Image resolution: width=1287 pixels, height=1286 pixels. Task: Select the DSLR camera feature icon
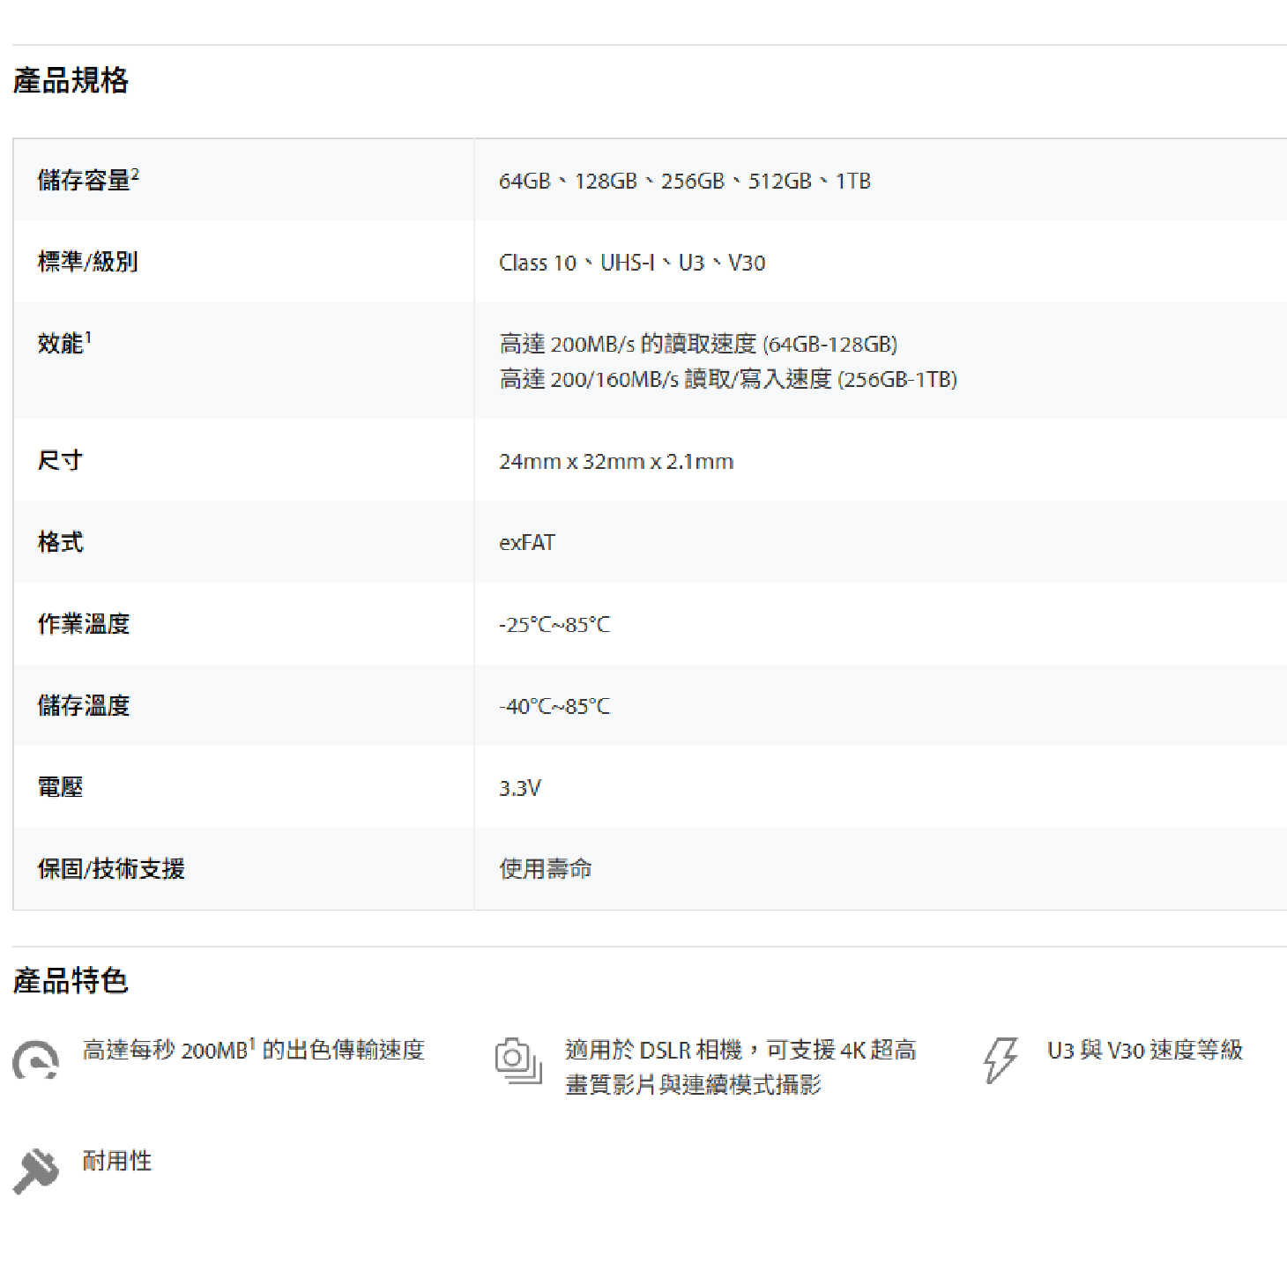point(517,1059)
